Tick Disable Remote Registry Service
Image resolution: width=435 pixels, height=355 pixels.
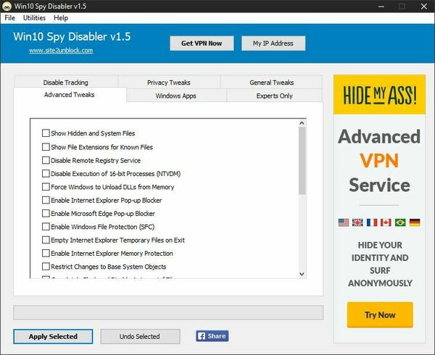46,160
